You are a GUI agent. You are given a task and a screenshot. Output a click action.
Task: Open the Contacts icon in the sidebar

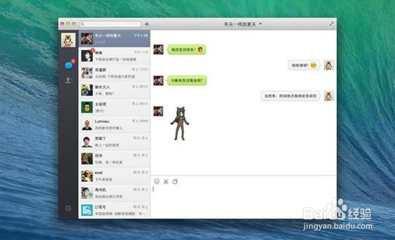pos(69,80)
